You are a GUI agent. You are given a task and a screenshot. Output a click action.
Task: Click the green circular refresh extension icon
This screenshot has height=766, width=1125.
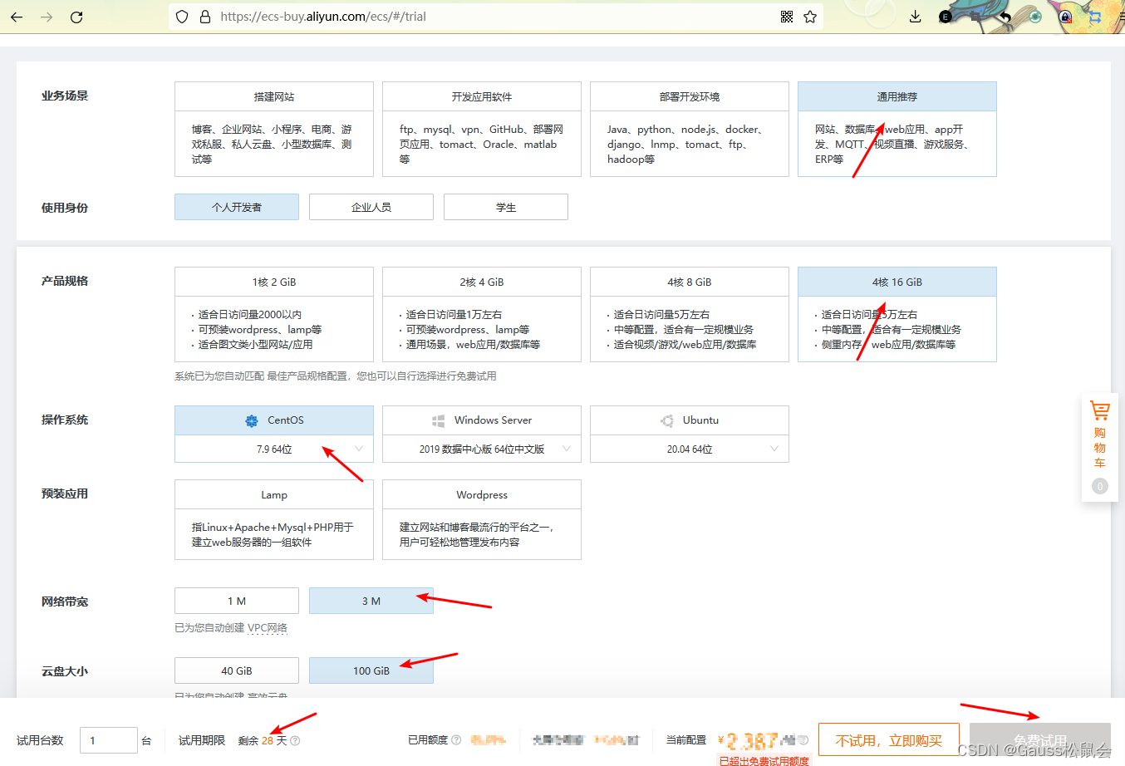[x=1035, y=17]
